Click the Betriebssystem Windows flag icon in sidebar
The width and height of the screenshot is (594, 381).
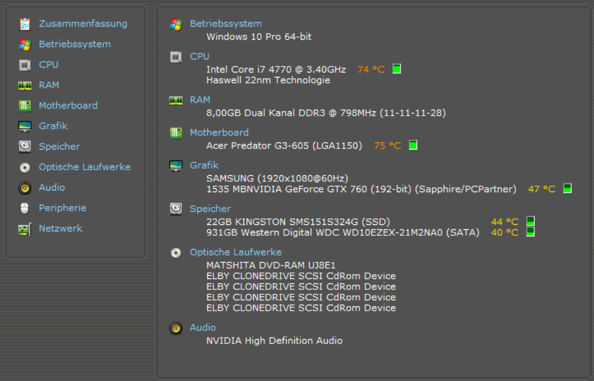click(25, 44)
